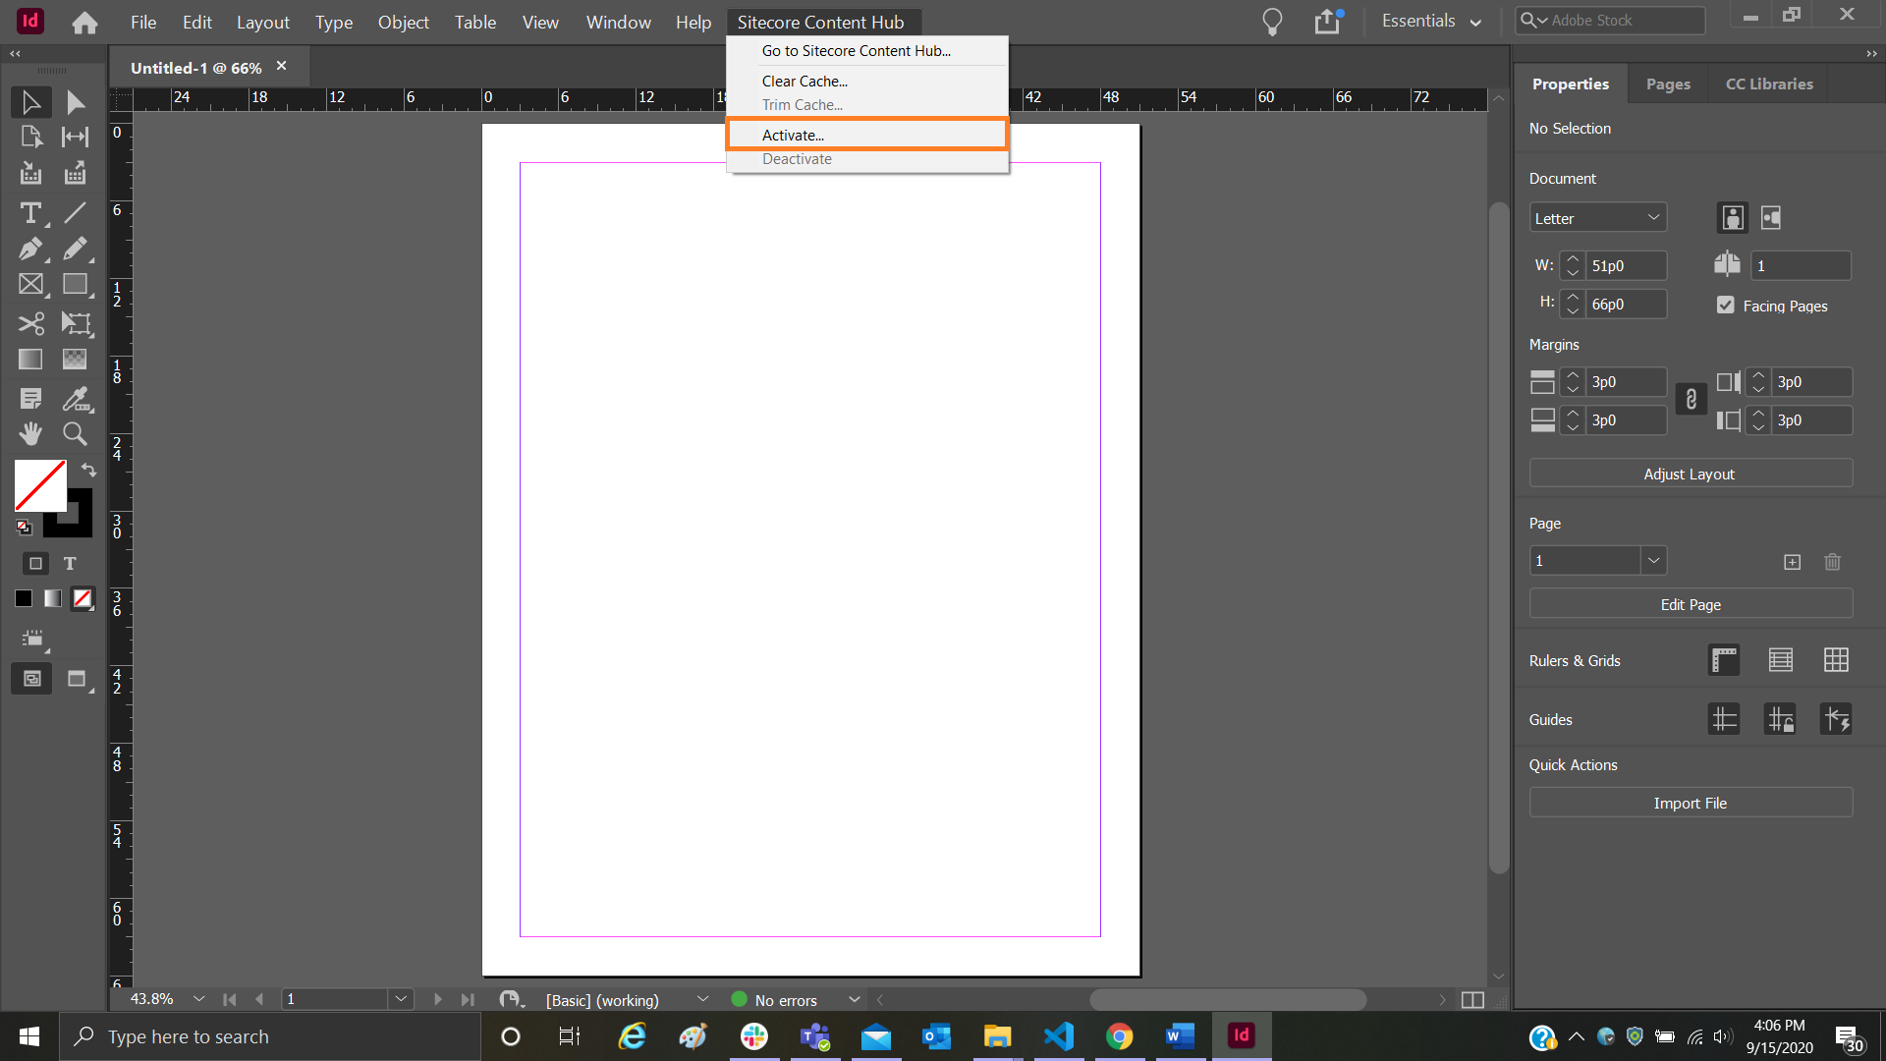Screen dimensions: 1886x1061
Task: Select the Pencil tool
Action: (x=76, y=249)
